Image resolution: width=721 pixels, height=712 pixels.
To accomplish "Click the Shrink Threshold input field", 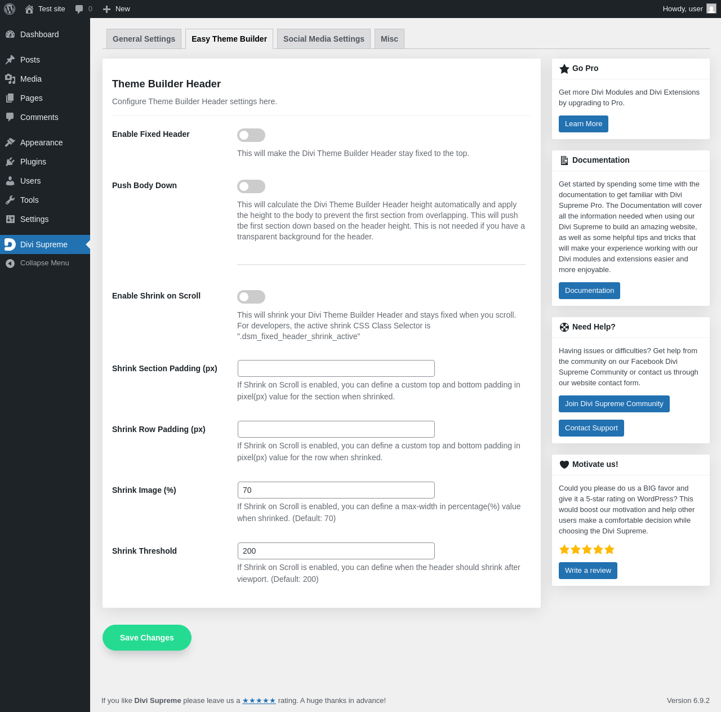I will (336, 551).
